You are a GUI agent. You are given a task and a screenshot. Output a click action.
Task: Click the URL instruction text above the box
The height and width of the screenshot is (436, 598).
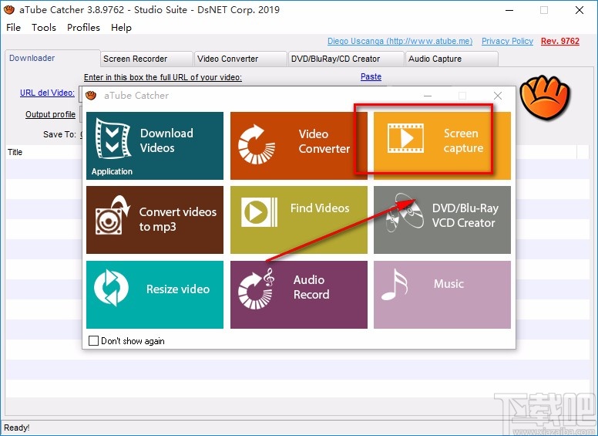[163, 77]
